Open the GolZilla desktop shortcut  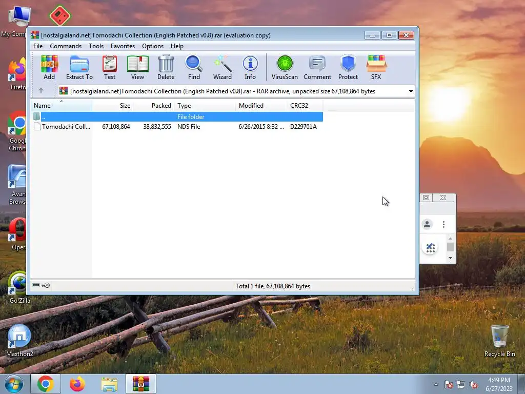(x=19, y=287)
